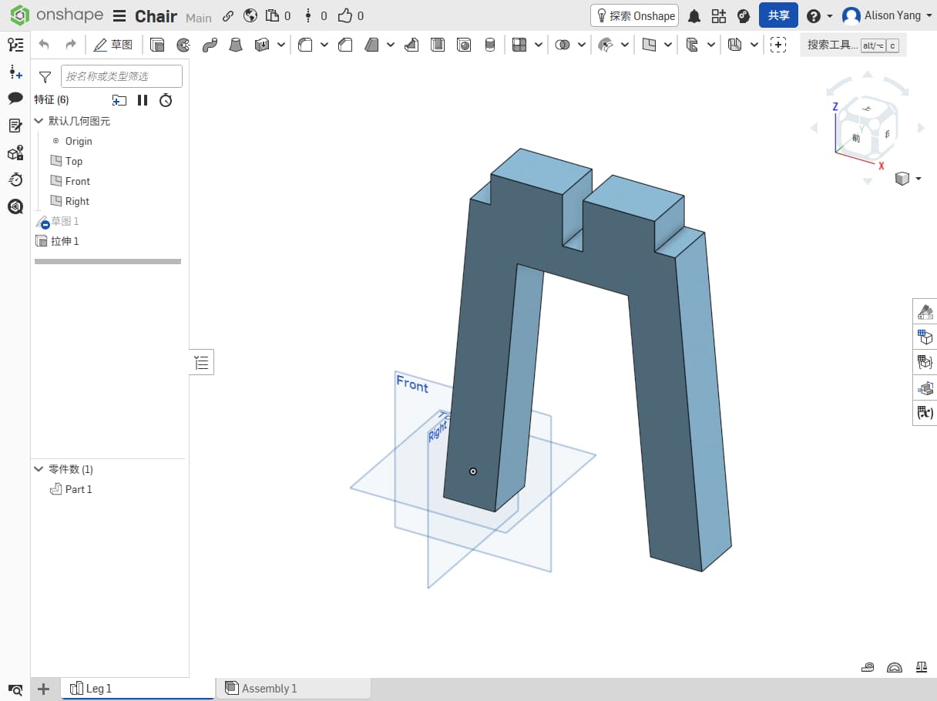This screenshot has width=937, height=701.
Task: Open the help menu question mark
Action: tap(813, 16)
